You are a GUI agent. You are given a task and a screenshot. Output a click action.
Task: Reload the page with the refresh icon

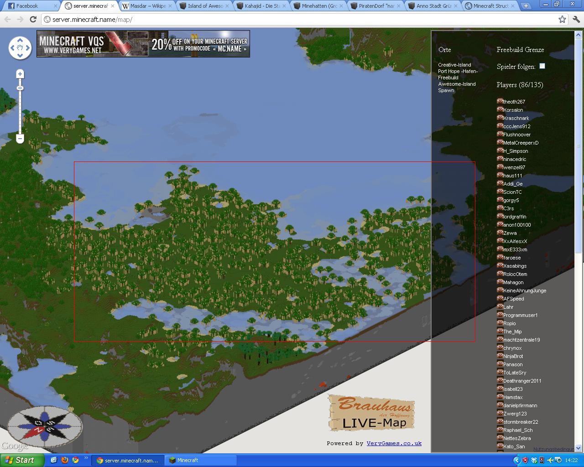pyautogui.click(x=33, y=20)
